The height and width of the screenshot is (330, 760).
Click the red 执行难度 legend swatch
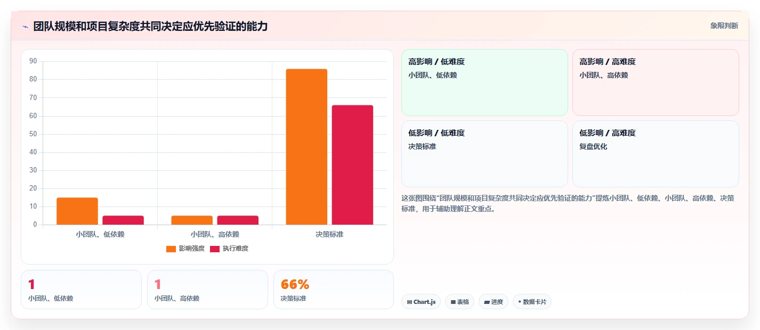tap(215, 249)
